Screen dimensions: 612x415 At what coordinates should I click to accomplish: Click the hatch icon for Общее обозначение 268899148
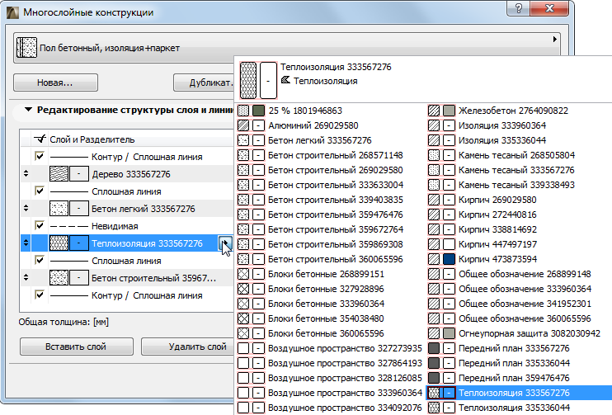click(434, 274)
